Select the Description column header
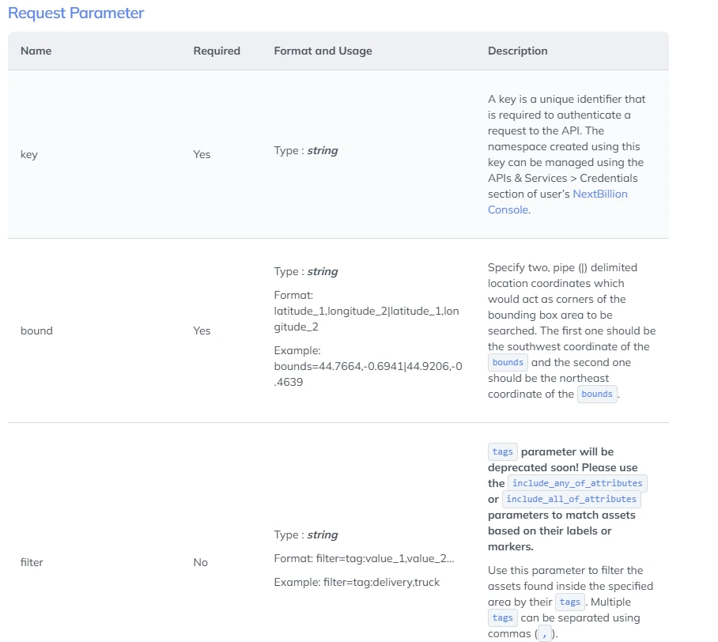Viewport: 718px width, 642px height. 517,51
